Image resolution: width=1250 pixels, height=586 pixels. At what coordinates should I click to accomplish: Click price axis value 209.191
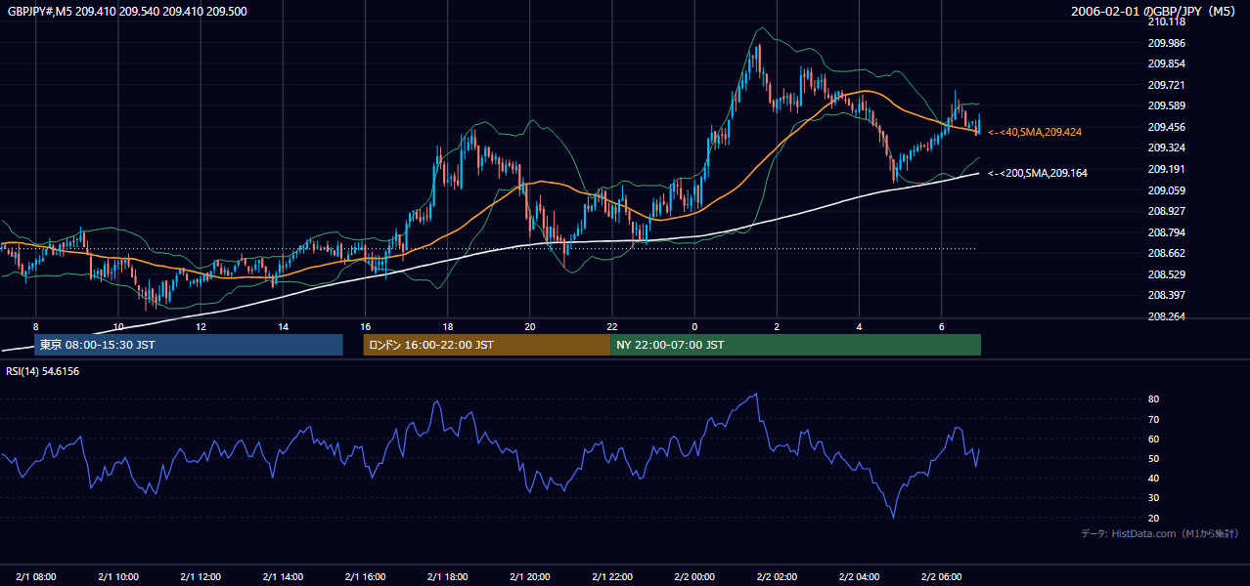pyautogui.click(x=1167, y=169)
